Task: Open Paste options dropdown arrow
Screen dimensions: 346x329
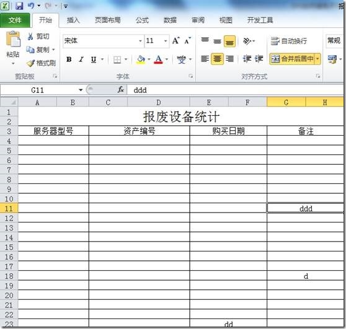Action: coord(13,63)
